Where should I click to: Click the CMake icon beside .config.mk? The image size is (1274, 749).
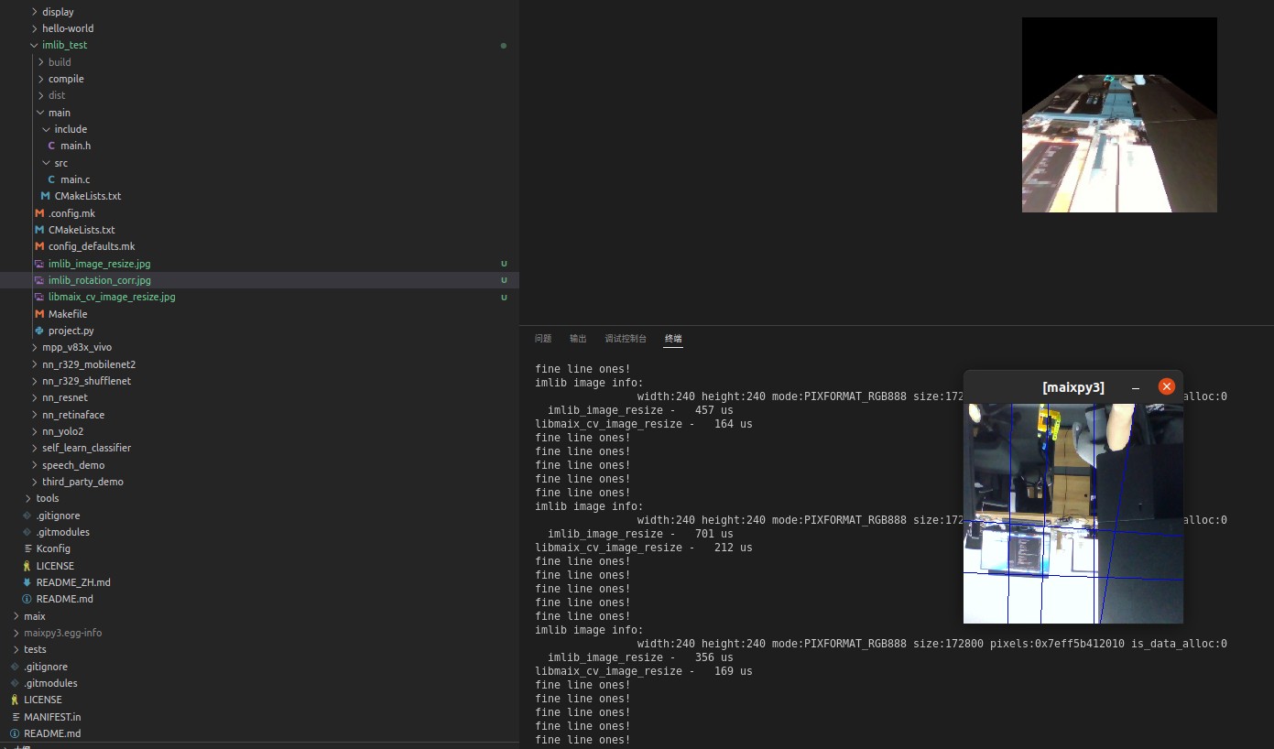[x=39, y=213]
